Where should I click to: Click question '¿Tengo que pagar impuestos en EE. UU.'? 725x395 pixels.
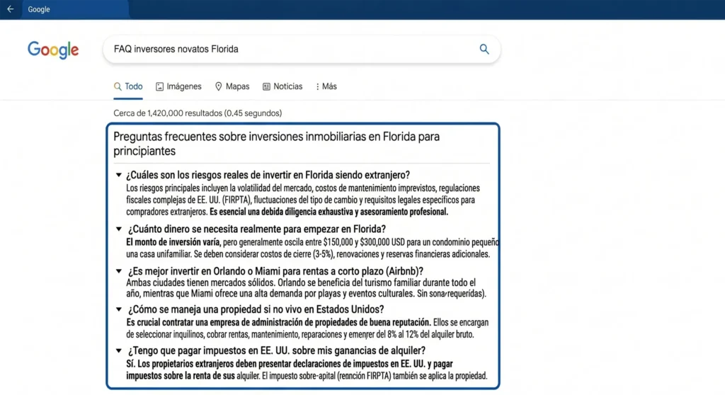pos(277,350)
